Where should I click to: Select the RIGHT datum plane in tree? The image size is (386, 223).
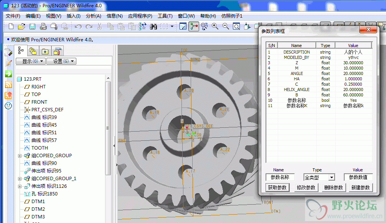click(38, 86)
